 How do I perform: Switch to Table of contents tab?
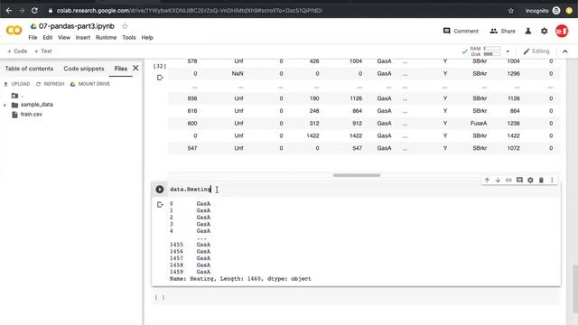tap(29, 69)
